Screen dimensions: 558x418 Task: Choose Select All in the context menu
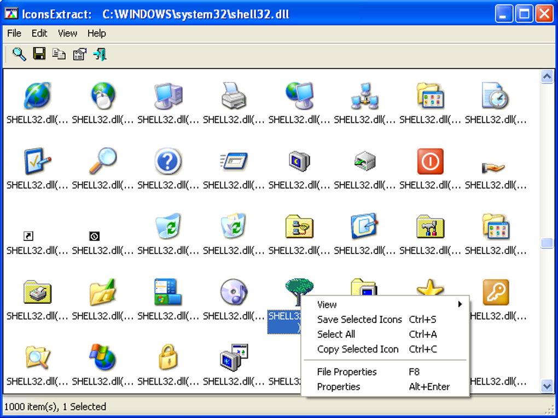pos(386,334)
